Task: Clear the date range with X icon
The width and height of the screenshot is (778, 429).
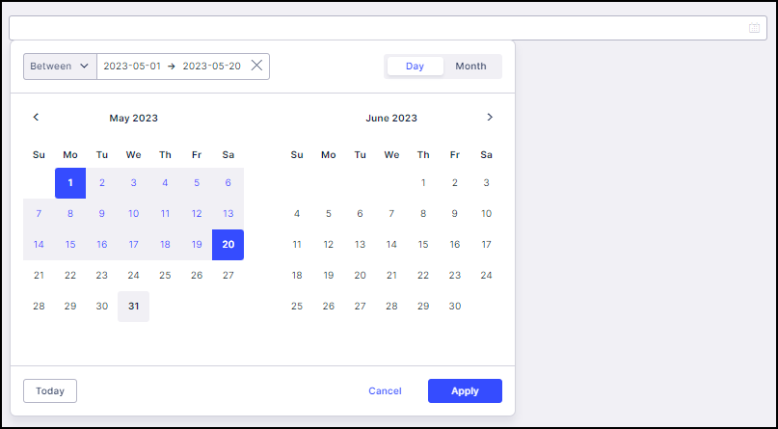Action: click(x=256, y=66)
